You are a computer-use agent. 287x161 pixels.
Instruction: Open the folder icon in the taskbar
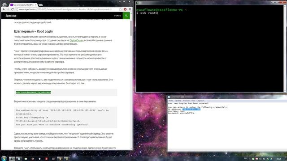(x=26, y=159)
